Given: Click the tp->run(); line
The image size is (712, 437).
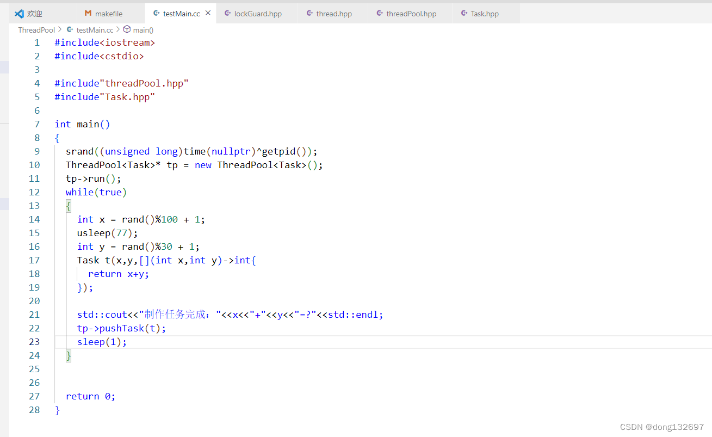Looking at the screenshot, I should point(94,179).
